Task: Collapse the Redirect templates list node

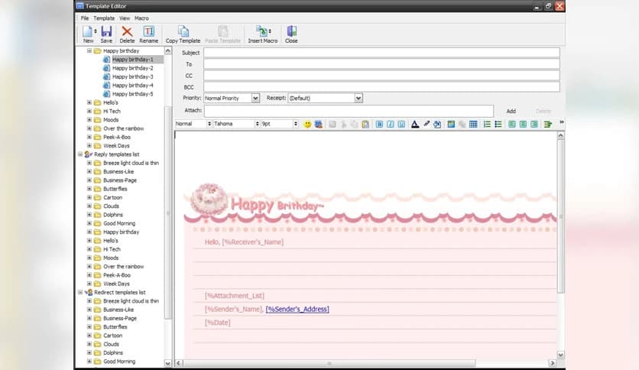Action: coord(80,292)
